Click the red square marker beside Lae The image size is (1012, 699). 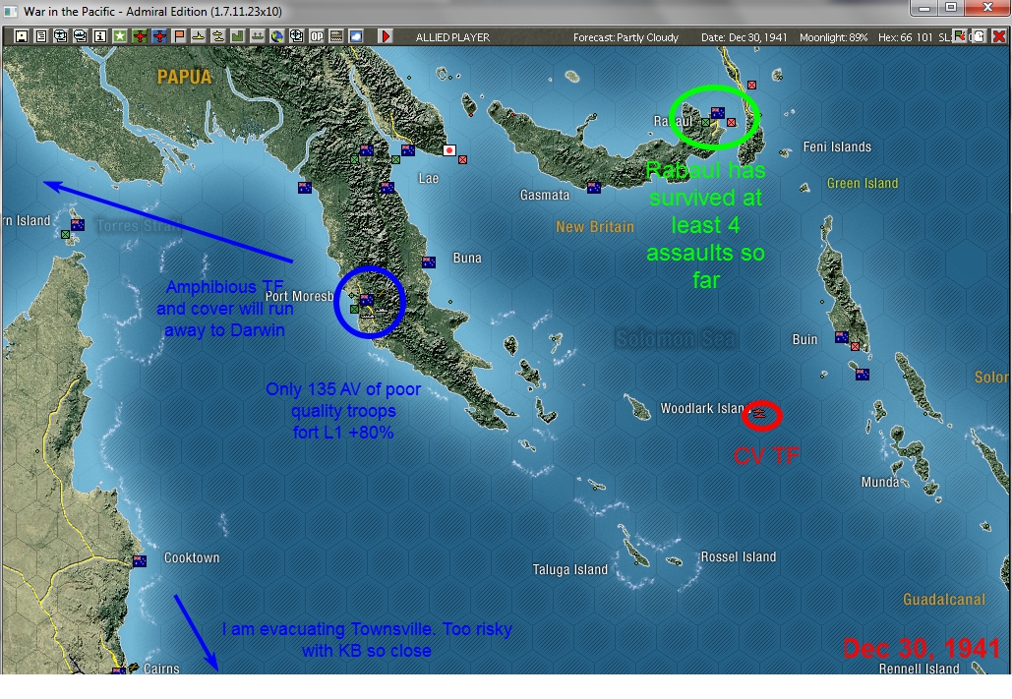[463, 159]
